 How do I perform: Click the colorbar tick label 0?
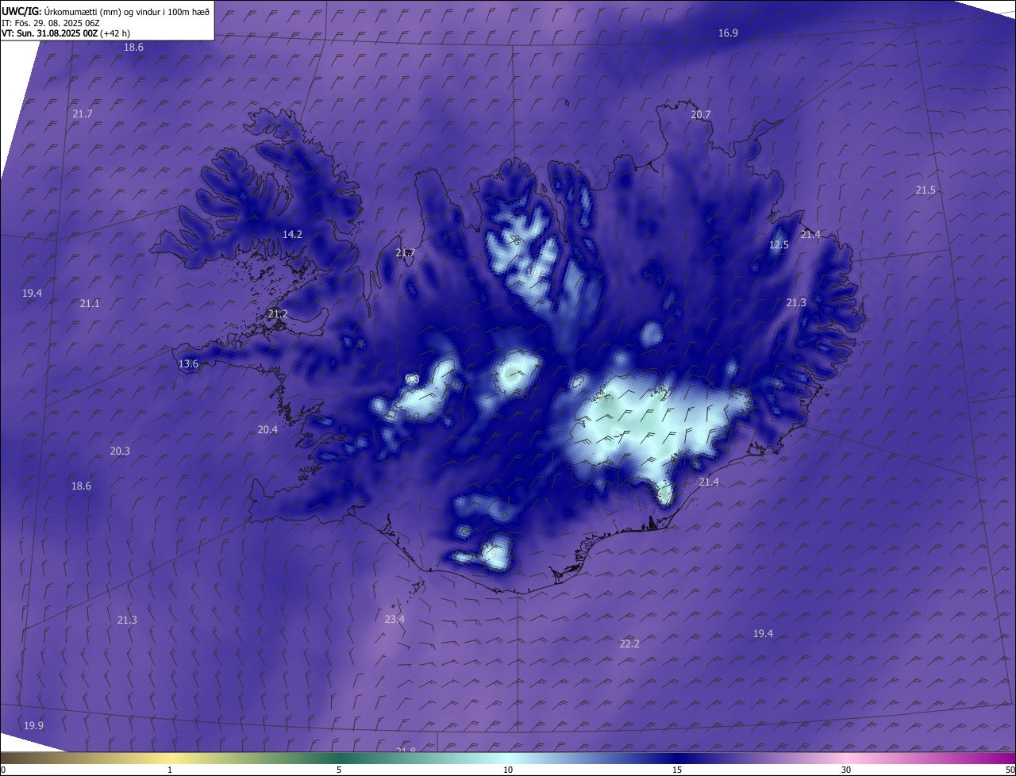(3, 770)
